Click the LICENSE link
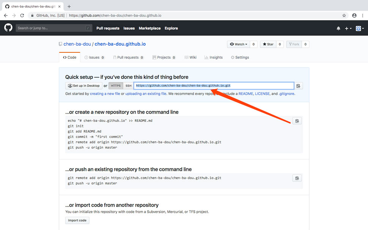The height and width of the screenshot is (230, 368). tap(262, 94)
